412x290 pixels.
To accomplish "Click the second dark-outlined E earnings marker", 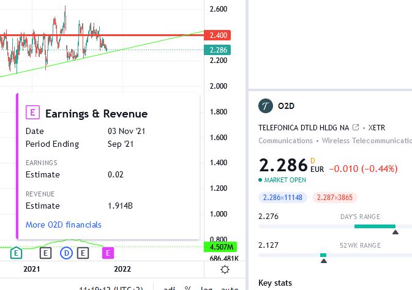I will pyautogui.click(x=83, y=253).
